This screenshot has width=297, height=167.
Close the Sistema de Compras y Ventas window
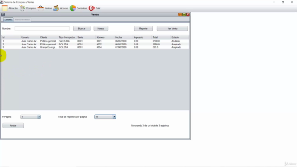(292, 2)
